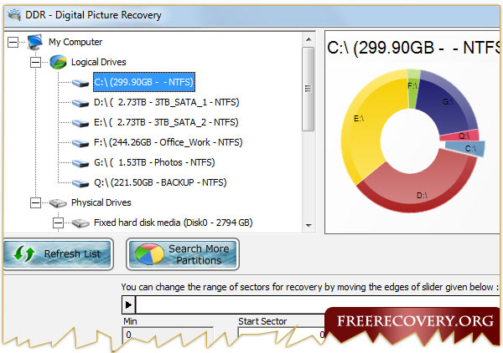Click the pie chart icon on Search More Partitions
Image resolution: width=503 pixels, height=353 pixels.
tap(149, 254)
